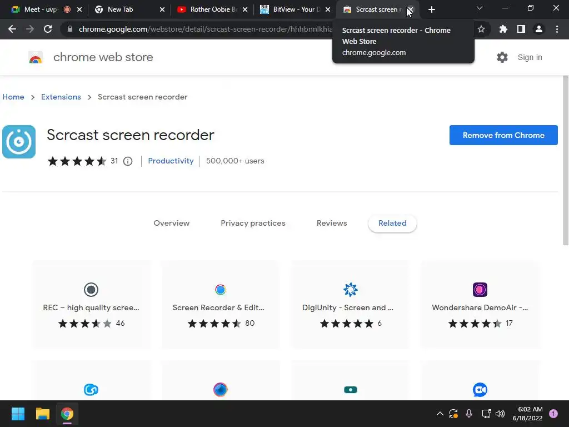
Task: Click the Wondershare DemoAir title text
Action: 480,307
